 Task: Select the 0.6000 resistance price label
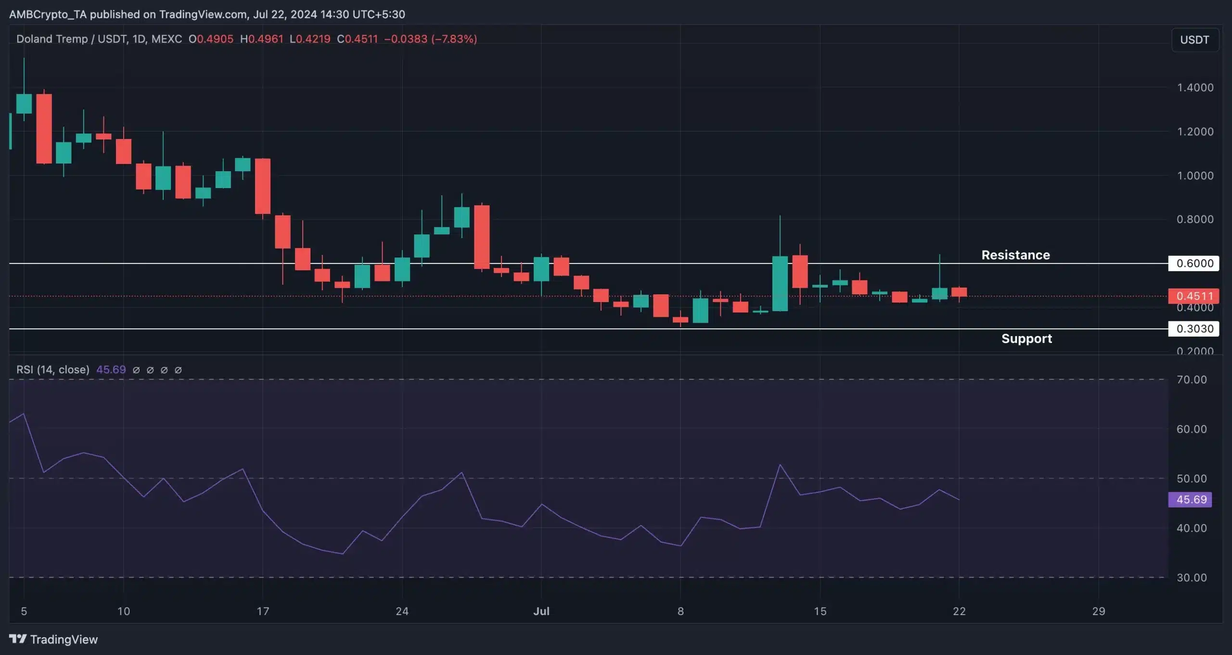click(1193, 263)
